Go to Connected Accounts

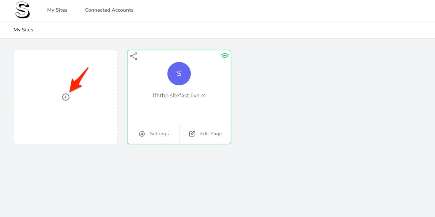click(109, 10)
